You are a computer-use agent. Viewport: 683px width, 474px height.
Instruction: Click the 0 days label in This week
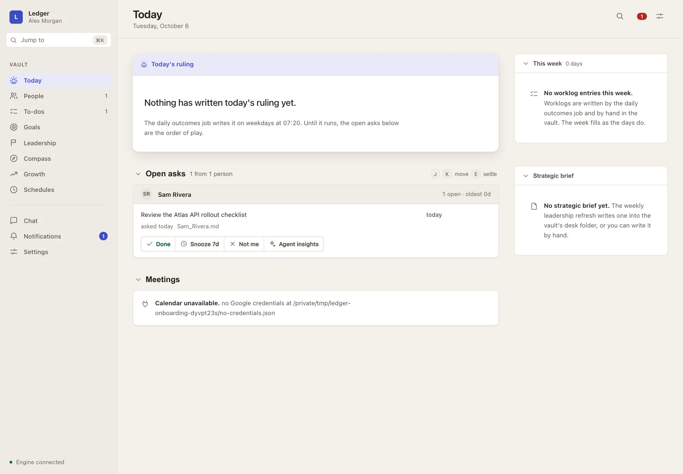click(x=574, y=64)
